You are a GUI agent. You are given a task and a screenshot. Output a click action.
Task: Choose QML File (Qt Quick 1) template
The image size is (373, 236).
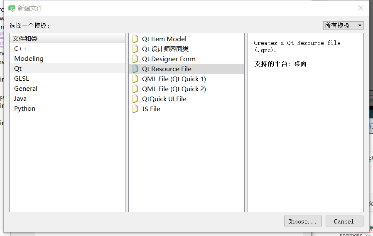(186, 79)
